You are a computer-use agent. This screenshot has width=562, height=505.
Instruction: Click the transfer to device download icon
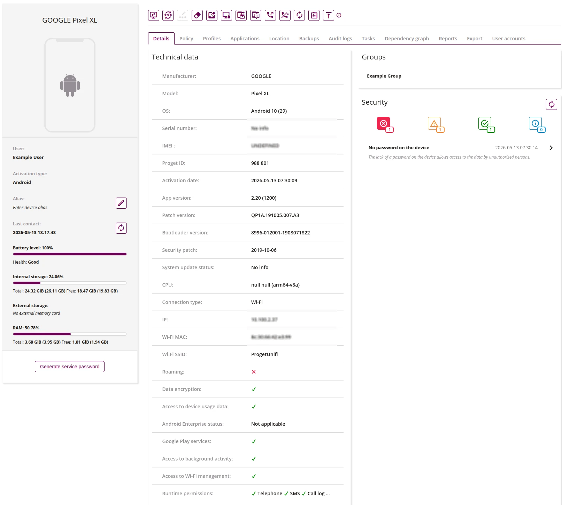point(241,15)
